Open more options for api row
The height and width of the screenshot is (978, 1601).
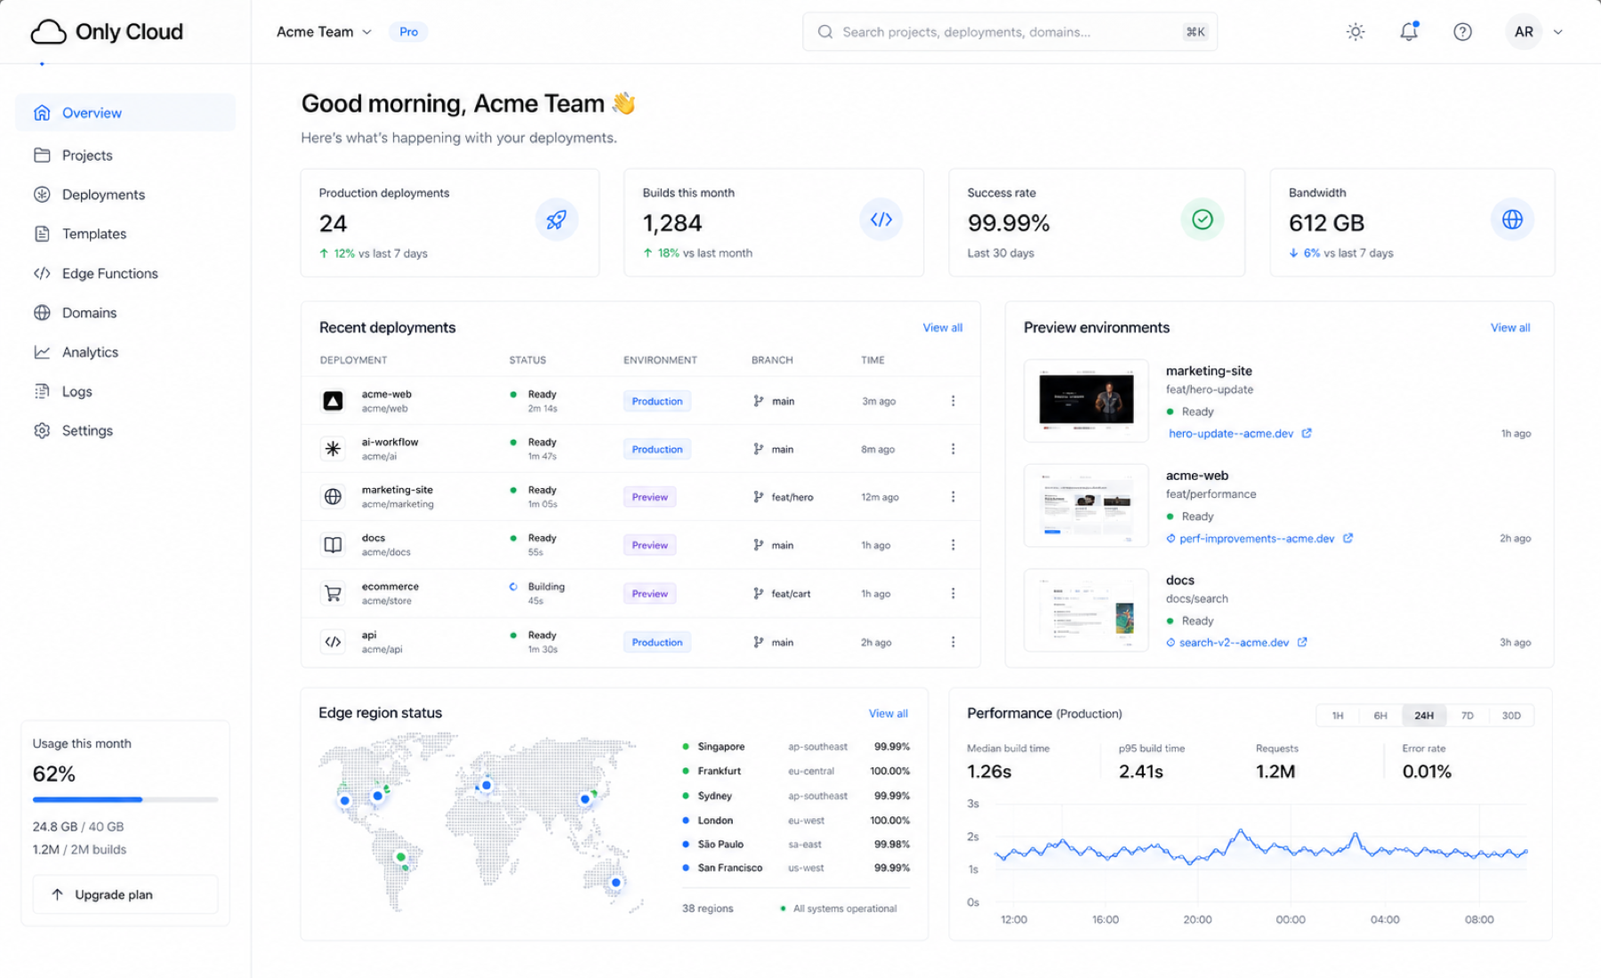pyautogui.click(x=953, y=642)
